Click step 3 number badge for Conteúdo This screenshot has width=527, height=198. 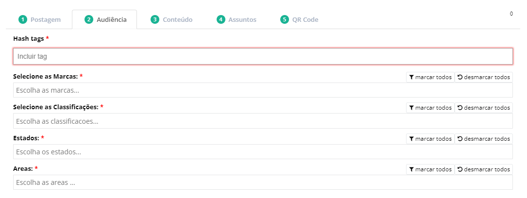pyautogui.click(x=155, y=20)
